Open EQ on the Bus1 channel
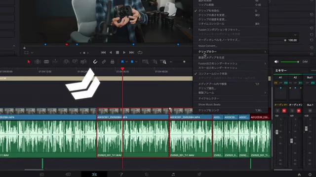The image size is (316, 177). pos(313,83)
